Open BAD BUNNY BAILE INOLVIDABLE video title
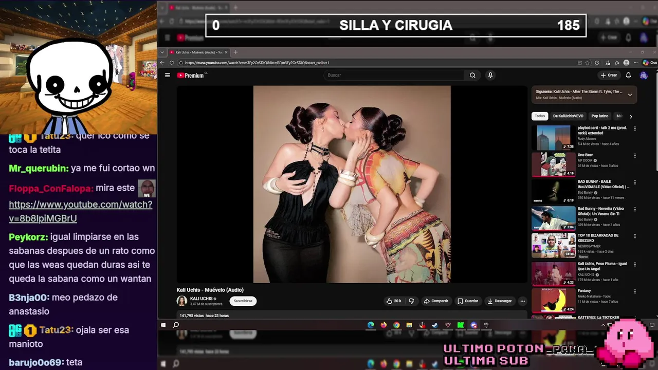The height and width of the screenshot is (370, 658). (604, 184)
